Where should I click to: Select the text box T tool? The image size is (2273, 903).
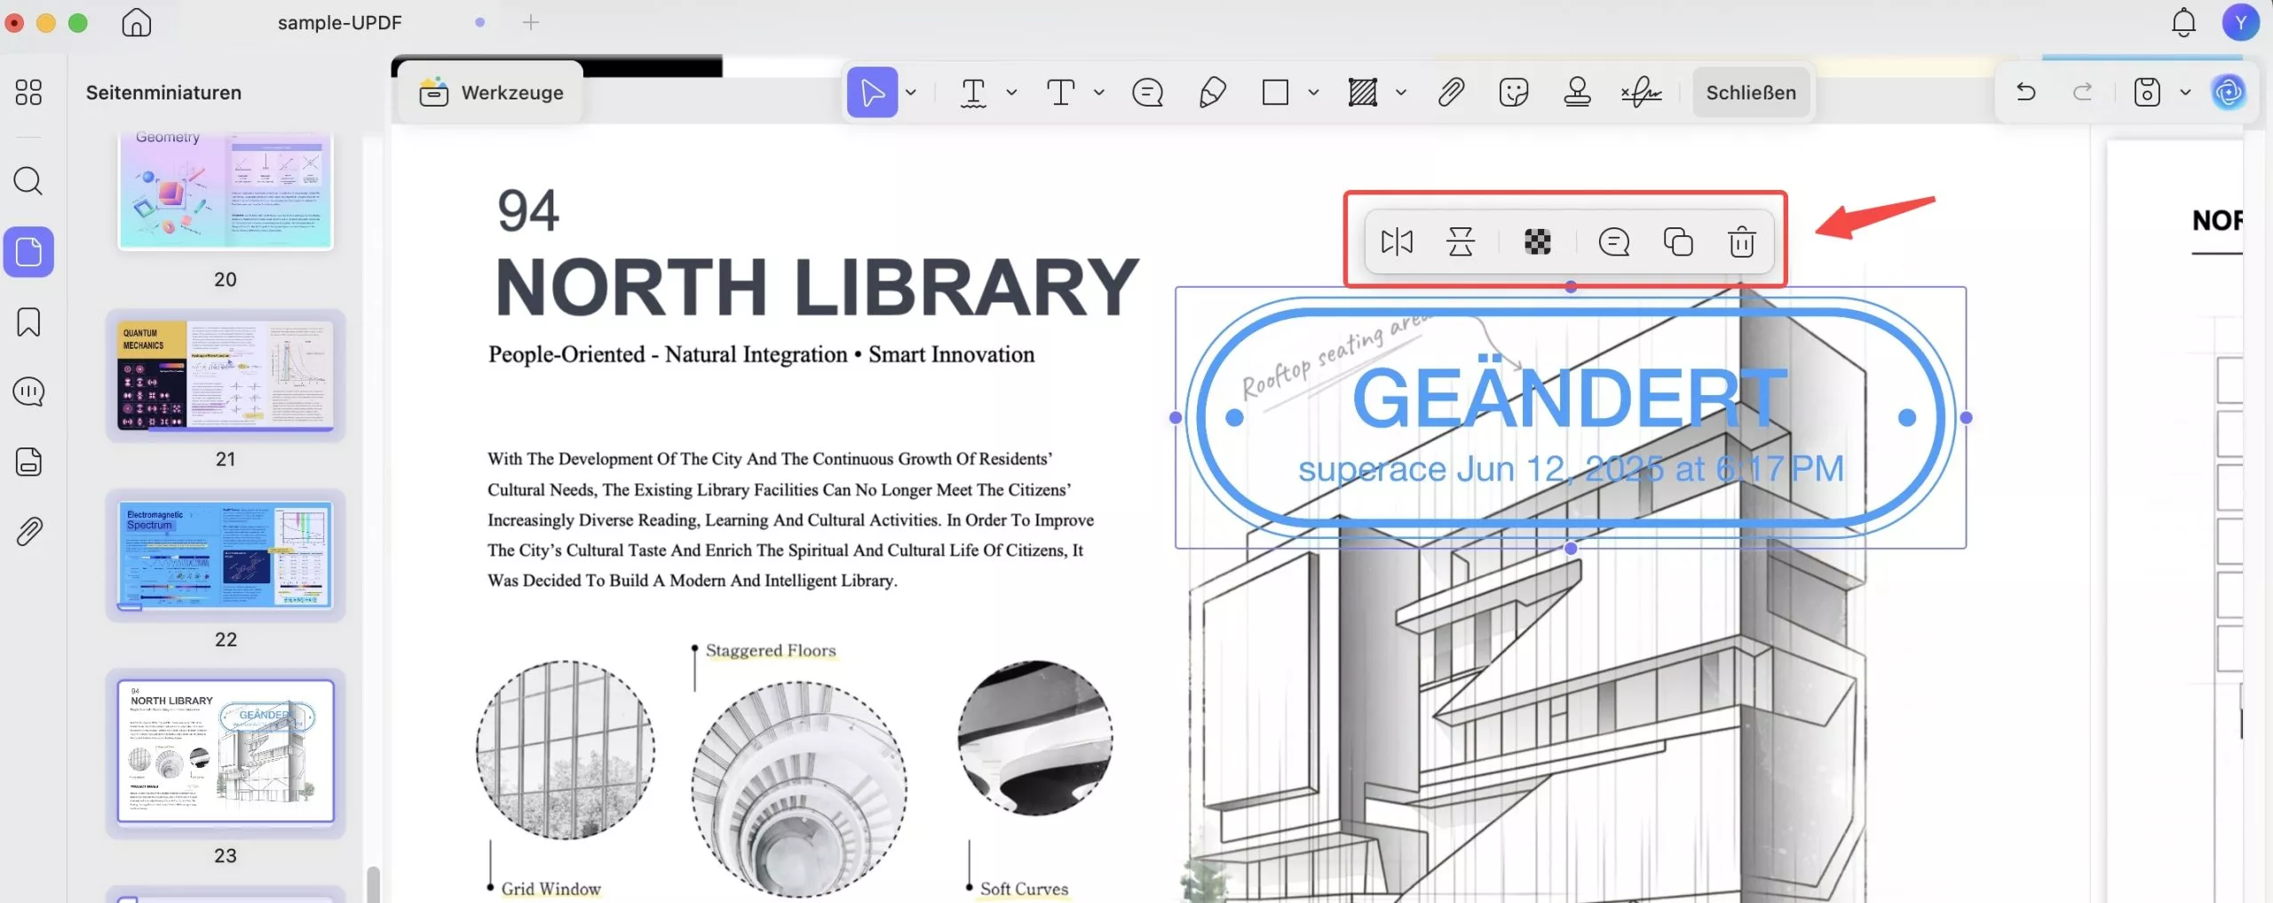tap(1060, 92)
